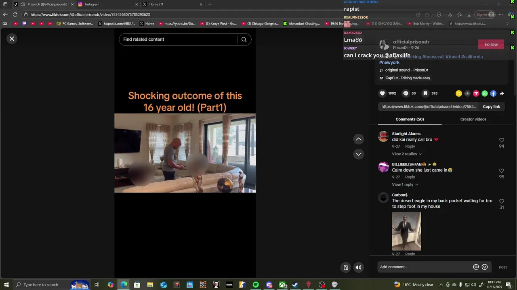Open the notifications center icon
The width and height of the screenshot is (517, 290).
pyautogui.click(x=509, y=285)
